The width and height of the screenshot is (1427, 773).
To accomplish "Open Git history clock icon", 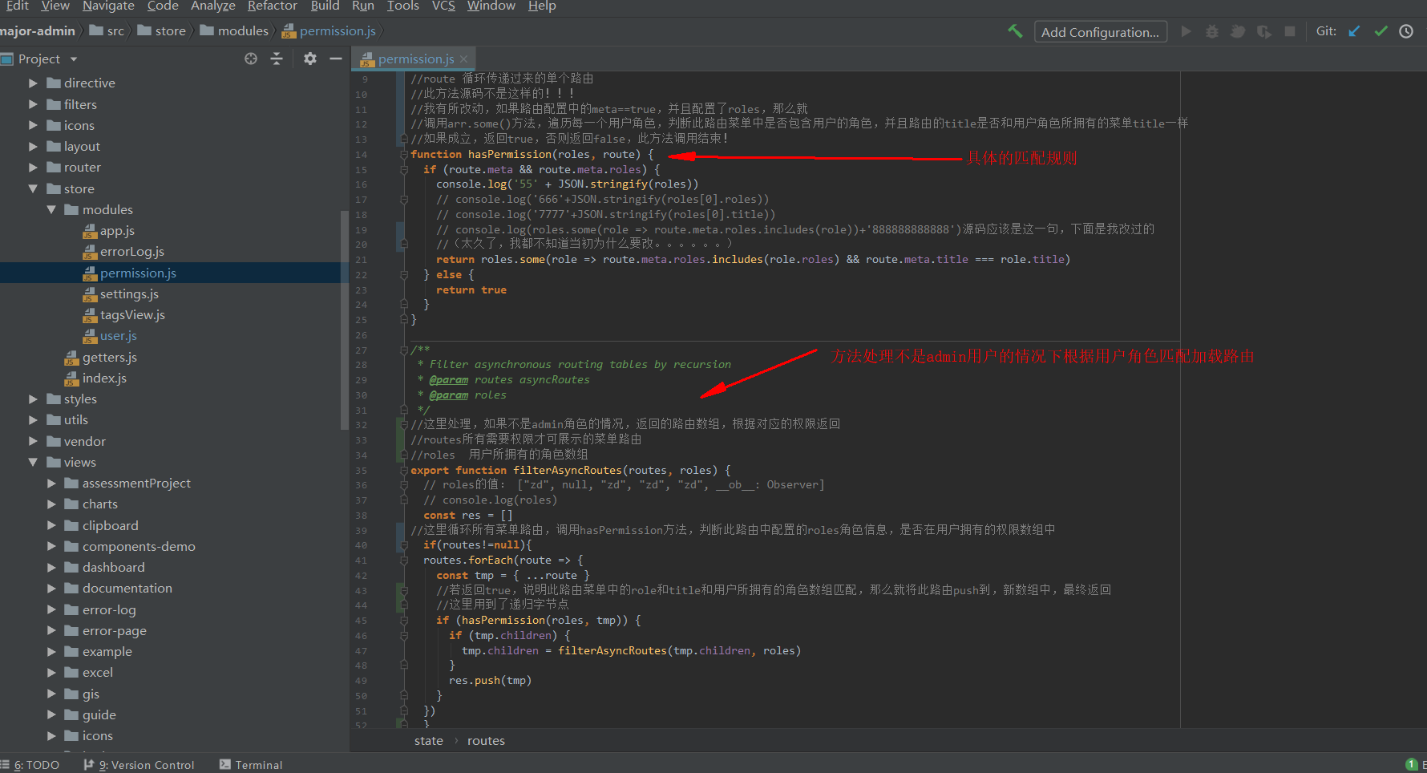I will [1406, 31].
